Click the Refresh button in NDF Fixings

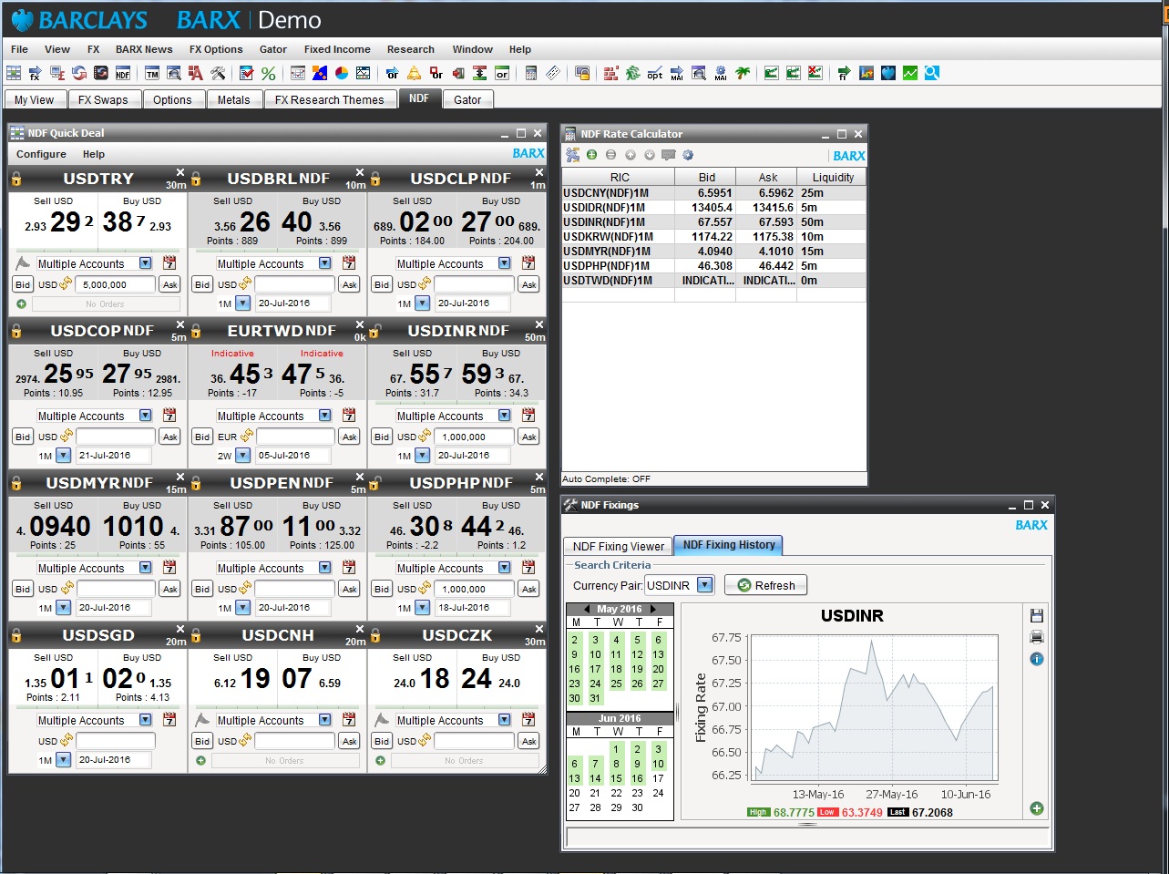pyautogui.click(x=766, y=585)
